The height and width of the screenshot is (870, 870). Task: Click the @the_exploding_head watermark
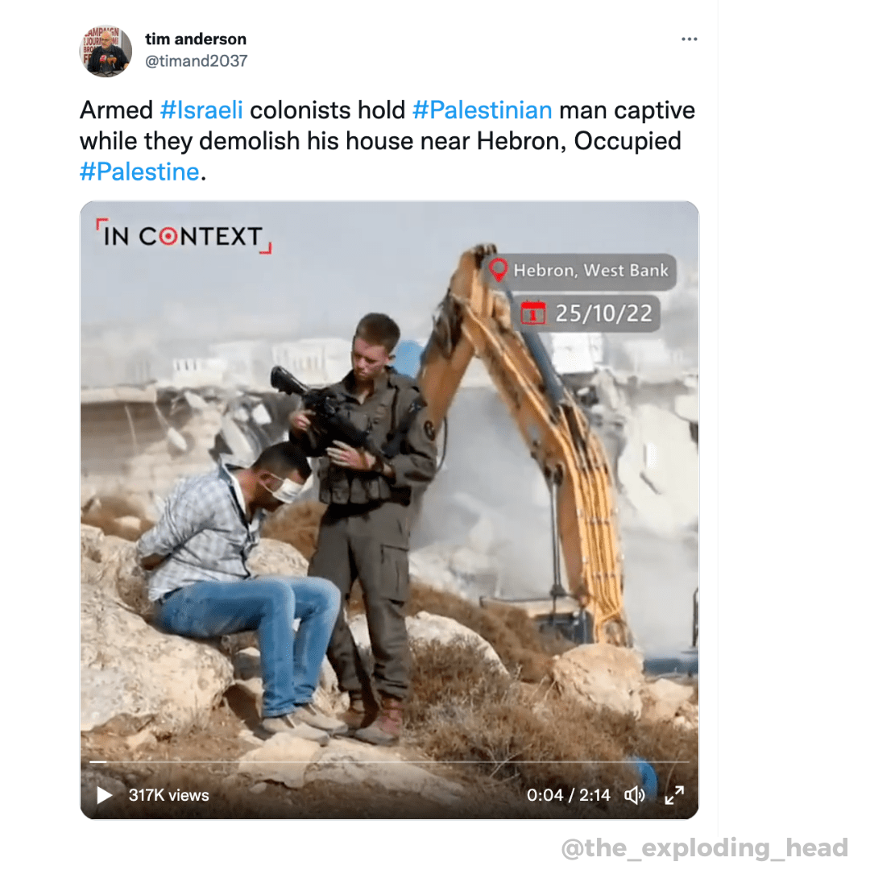[705, 847]
